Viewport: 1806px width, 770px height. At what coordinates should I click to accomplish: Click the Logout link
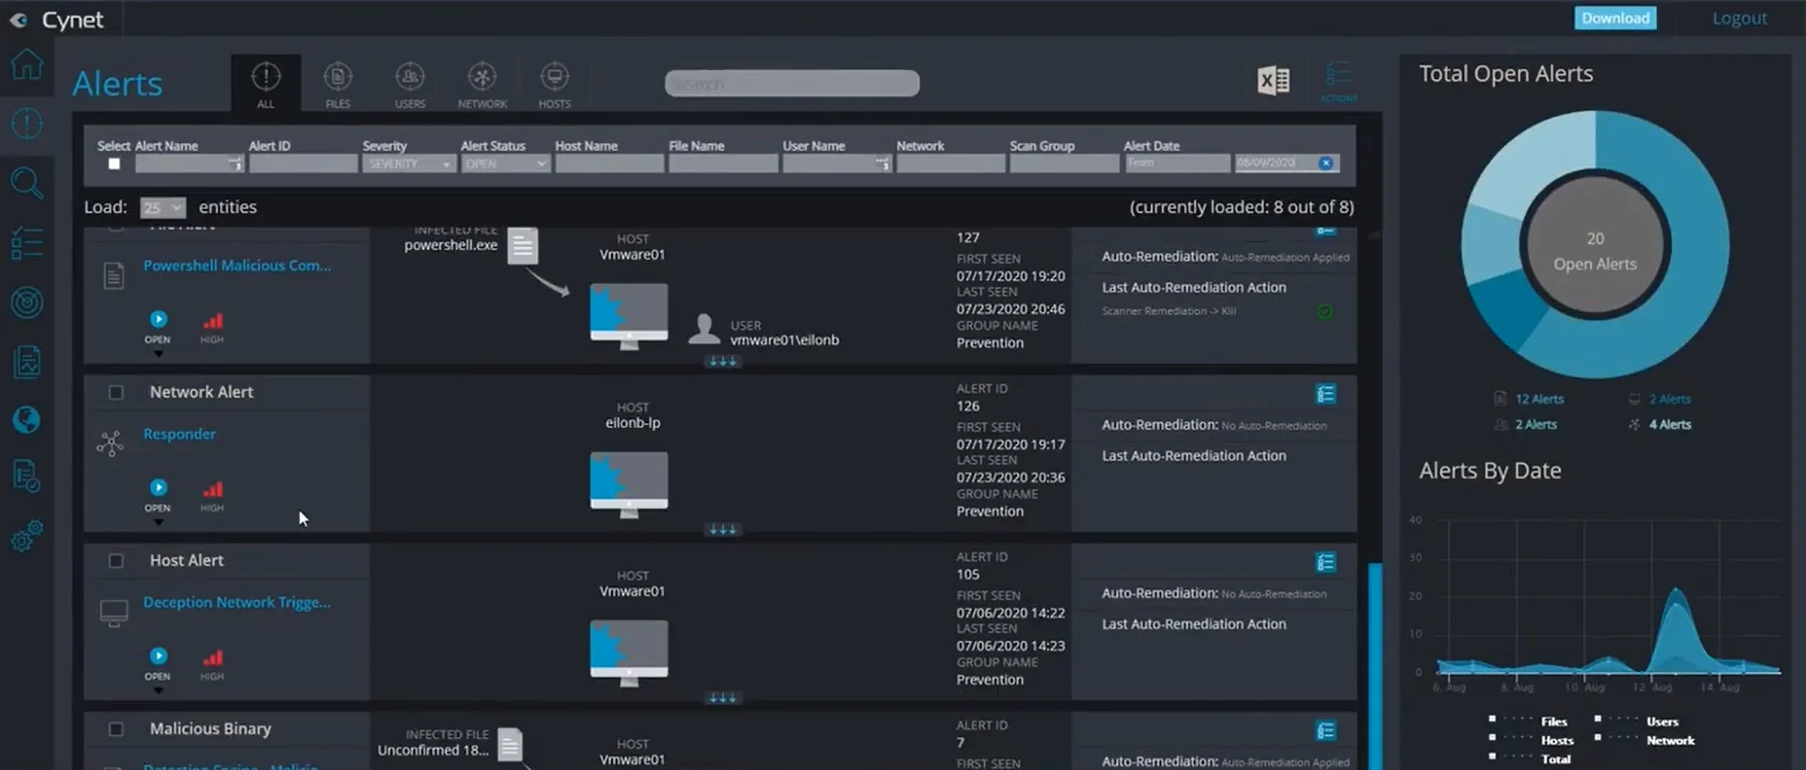[x=1740, y=18]
